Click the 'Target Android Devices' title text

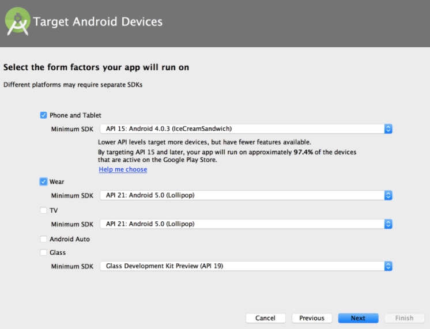(x=98, y=22)
